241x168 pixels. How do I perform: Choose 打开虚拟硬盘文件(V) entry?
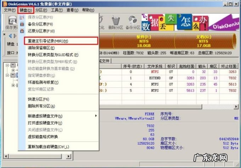coord(45,123)
